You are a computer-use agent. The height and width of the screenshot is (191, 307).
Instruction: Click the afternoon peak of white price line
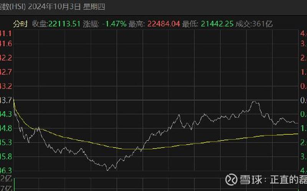click(254, 102)
